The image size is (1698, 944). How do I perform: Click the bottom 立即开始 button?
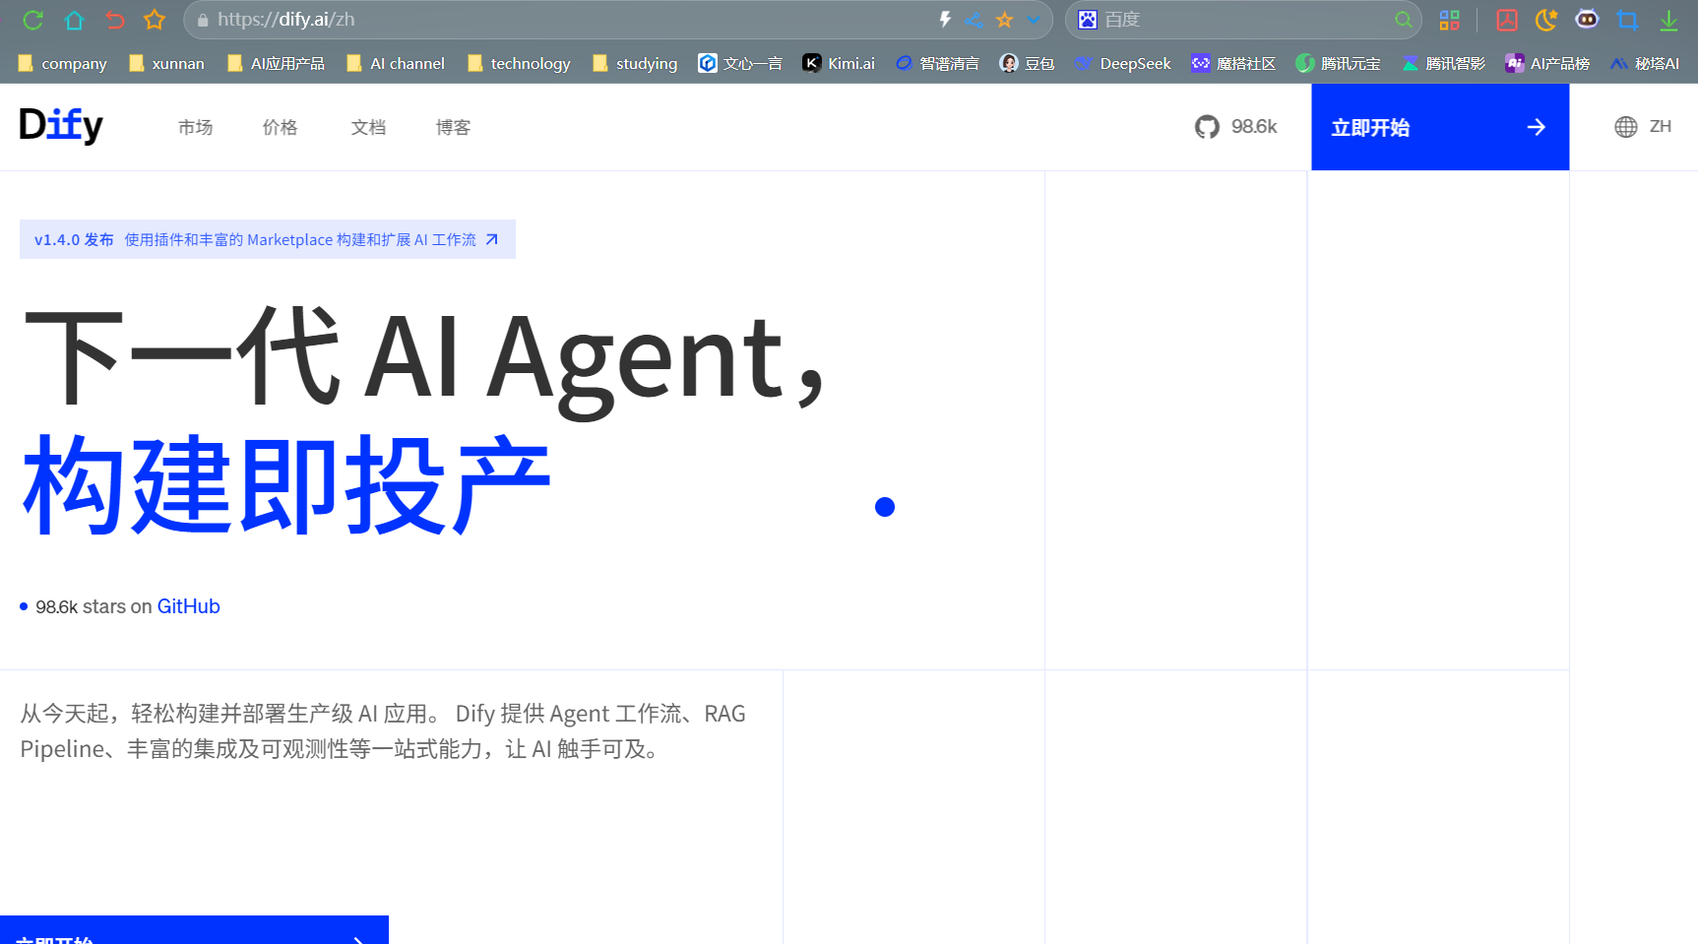point(194,930)
